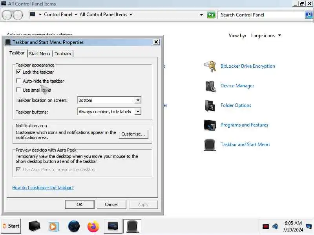Click OK in Taskbar Properties

click(x=80, y=204)
